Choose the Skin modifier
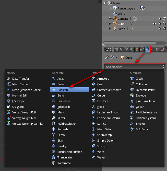This screenshot has height=171, width=167. click(70, 141)
